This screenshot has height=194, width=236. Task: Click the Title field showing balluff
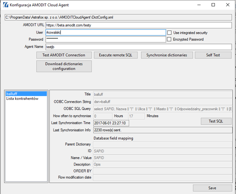(163, 94)
